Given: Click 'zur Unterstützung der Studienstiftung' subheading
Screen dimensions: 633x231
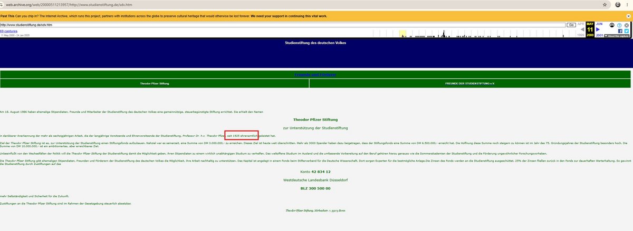Looking at the screenshot, I should (315, 128).
